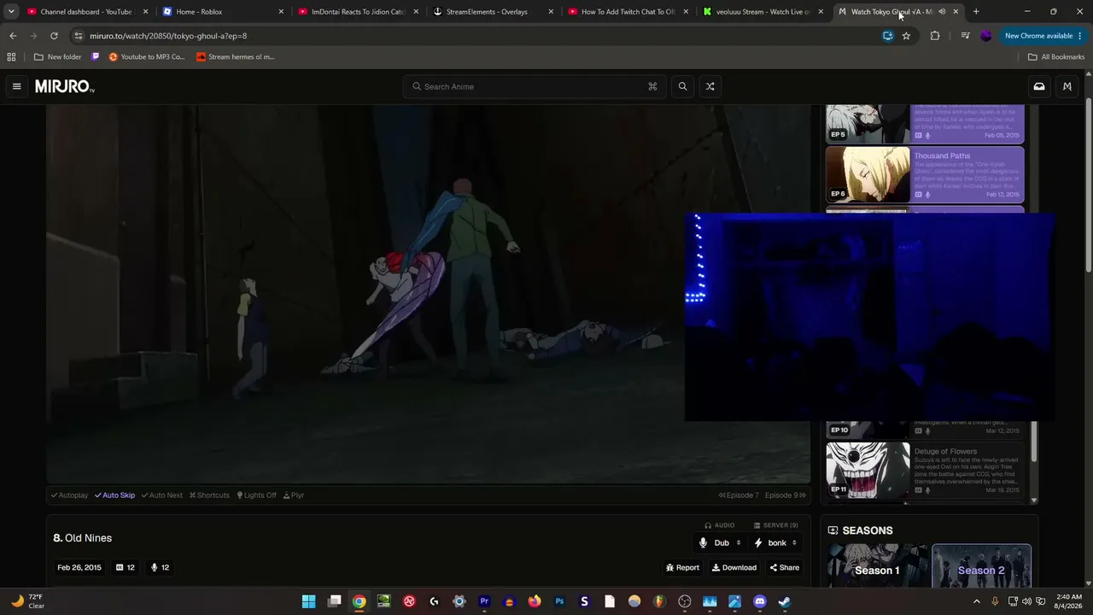Open the taskbar clock showing 2:40 AM
Screen dimensions: 1093x615
tap(1069, 601)
